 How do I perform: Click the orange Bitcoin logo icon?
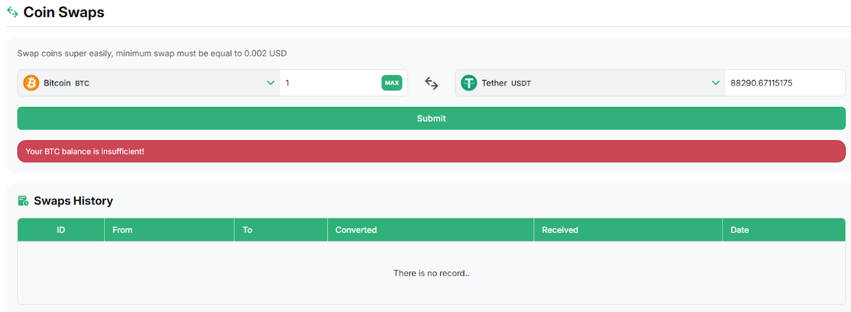pyautogui.click(x=31, y=83)
